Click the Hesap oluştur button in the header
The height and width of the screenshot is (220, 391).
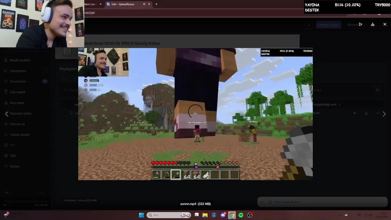point(329,24)
